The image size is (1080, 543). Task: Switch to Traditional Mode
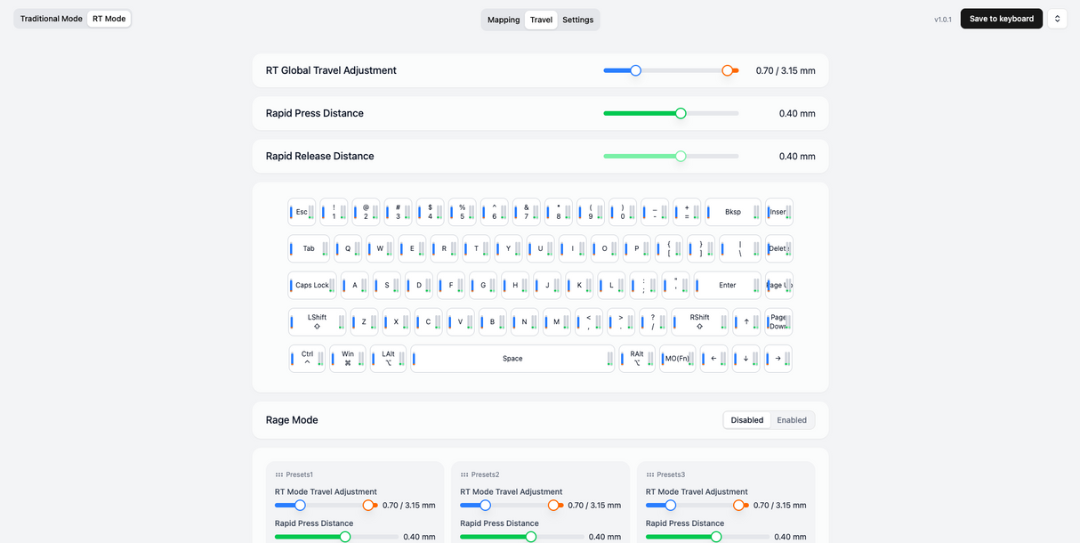tap(52, 19)
